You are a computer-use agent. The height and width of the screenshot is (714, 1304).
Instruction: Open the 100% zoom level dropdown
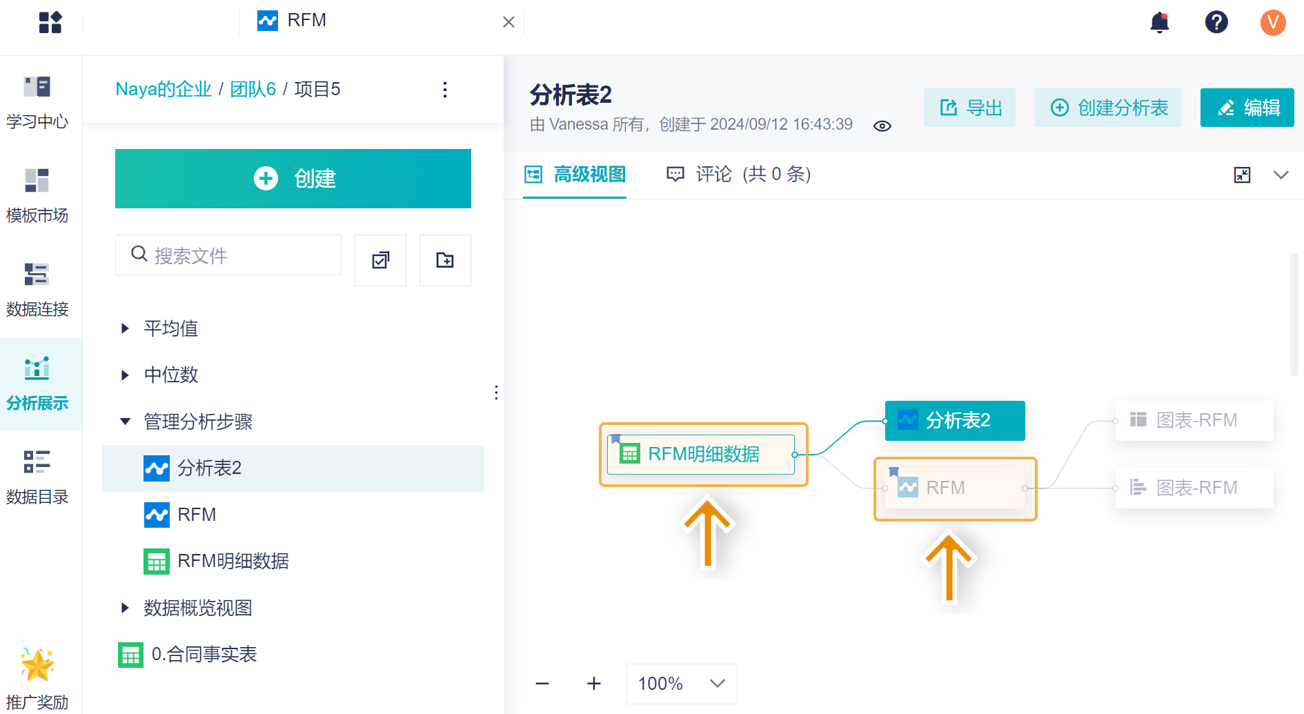tap(681, 684)
